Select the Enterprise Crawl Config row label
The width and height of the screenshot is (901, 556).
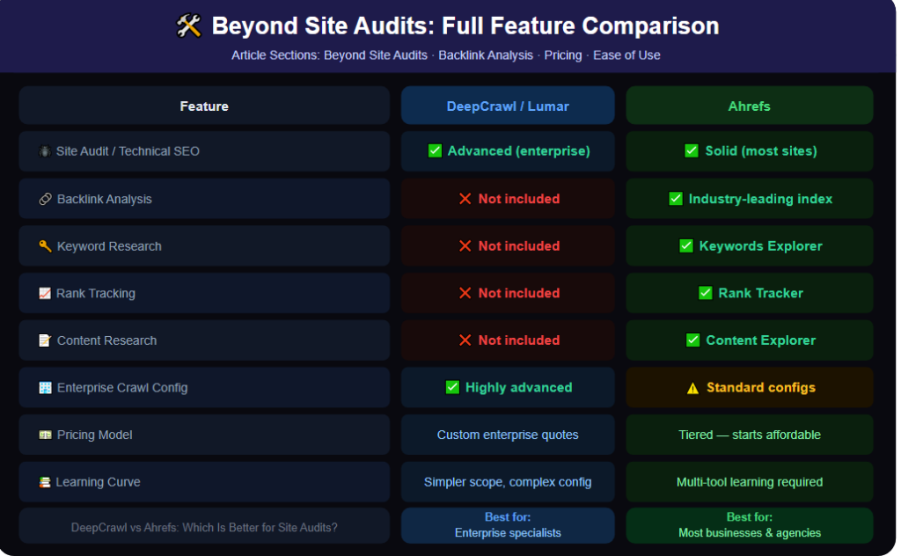point(121,388)
